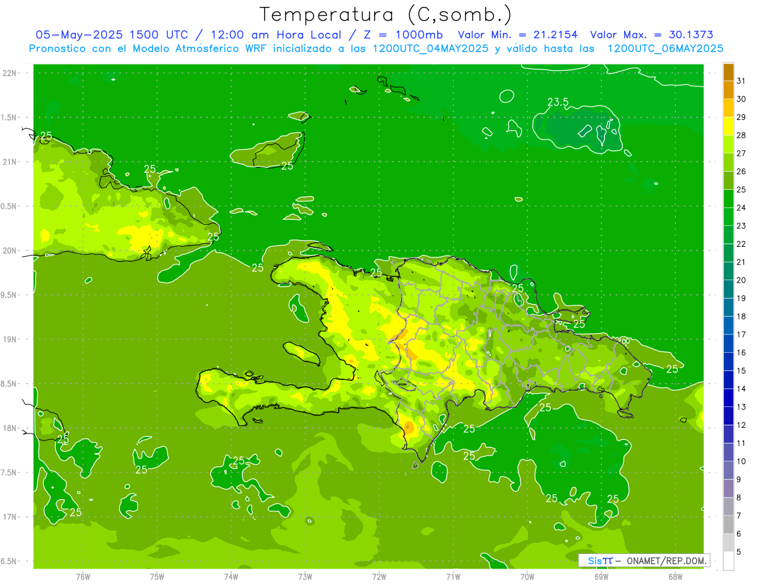Image resolution: width=758 pixels, height=585 pixels.
Task: Select the "1200UTC_04MAY2025" initialization time
Action: pyautogui.click(x=432, y=48)
